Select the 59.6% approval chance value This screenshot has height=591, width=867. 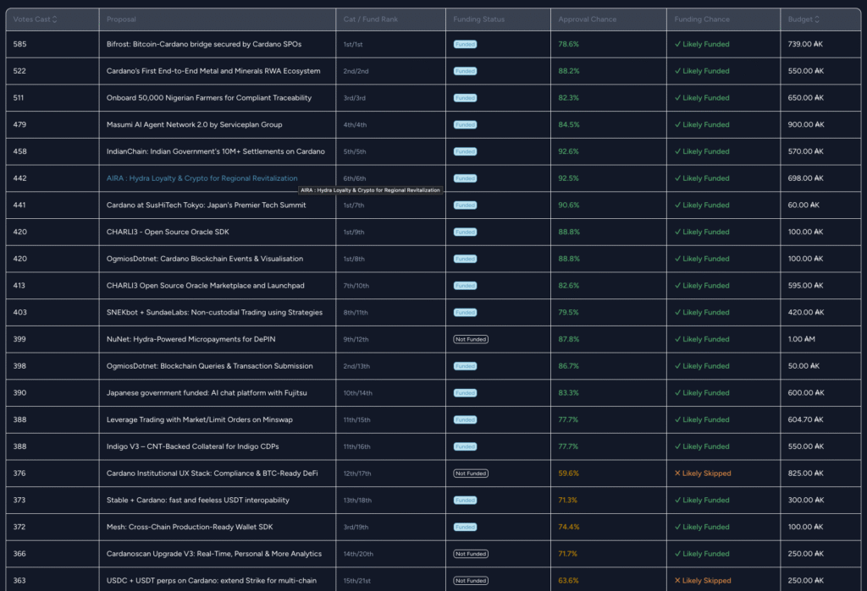click(569, 473)
